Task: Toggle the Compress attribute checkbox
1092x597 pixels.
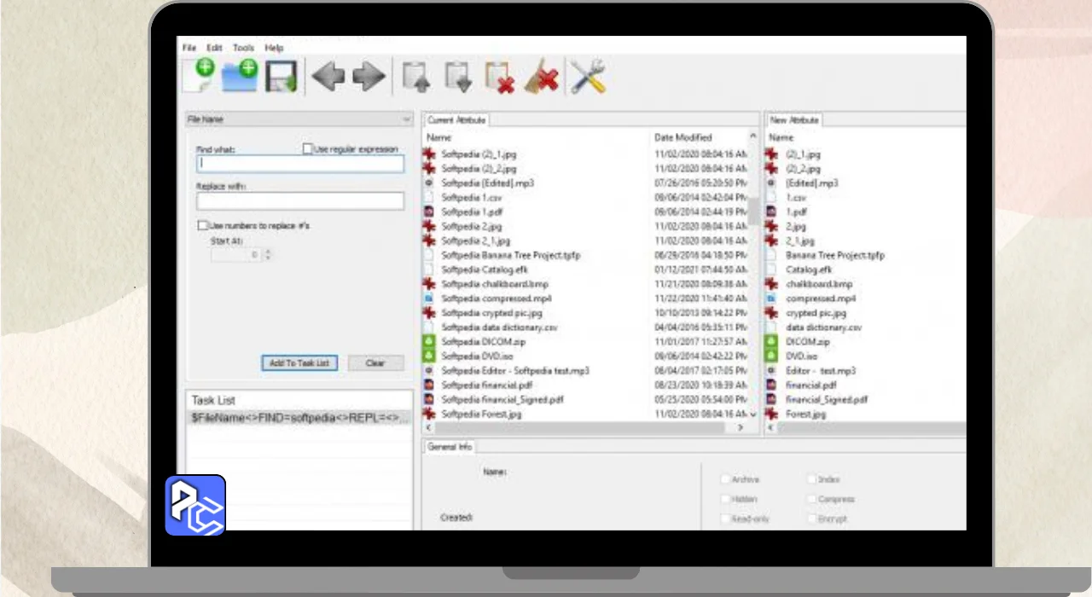Action: tap(811, 500)
